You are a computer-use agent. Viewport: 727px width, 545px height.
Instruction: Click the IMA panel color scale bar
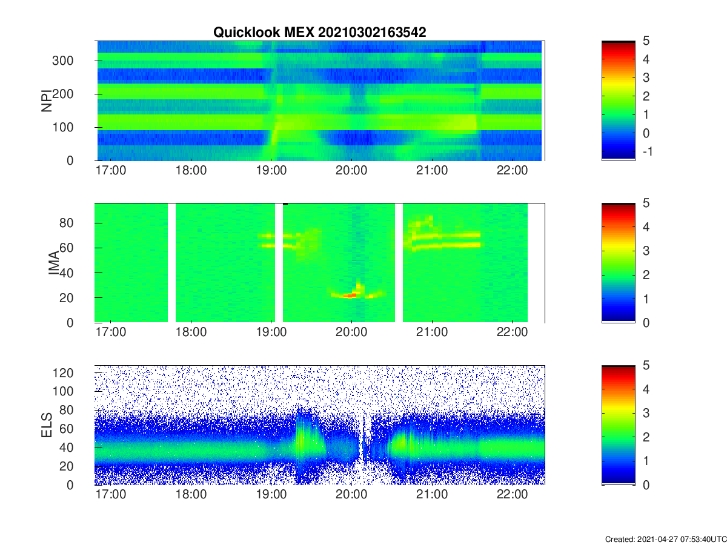click(x=619, y=263)
